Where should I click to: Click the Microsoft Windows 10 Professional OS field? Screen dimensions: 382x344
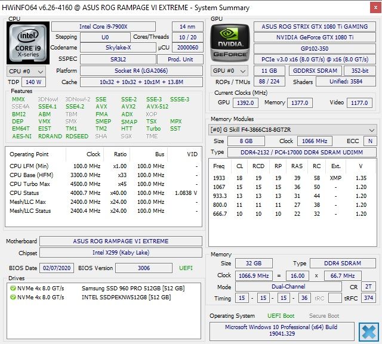pyautogui.click(x=282, y=330)
